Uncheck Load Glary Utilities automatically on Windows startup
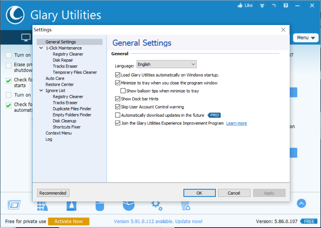Screen dimensions: 321x228 click(x=118, y=75)
